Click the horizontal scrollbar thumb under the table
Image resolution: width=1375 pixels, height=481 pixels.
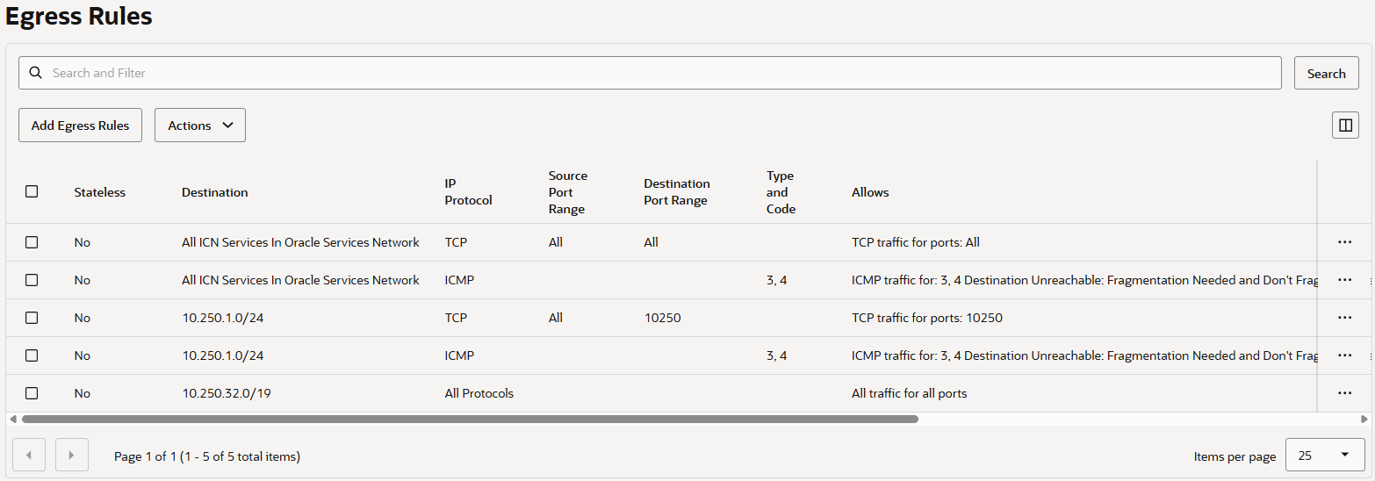coord(470,420)
